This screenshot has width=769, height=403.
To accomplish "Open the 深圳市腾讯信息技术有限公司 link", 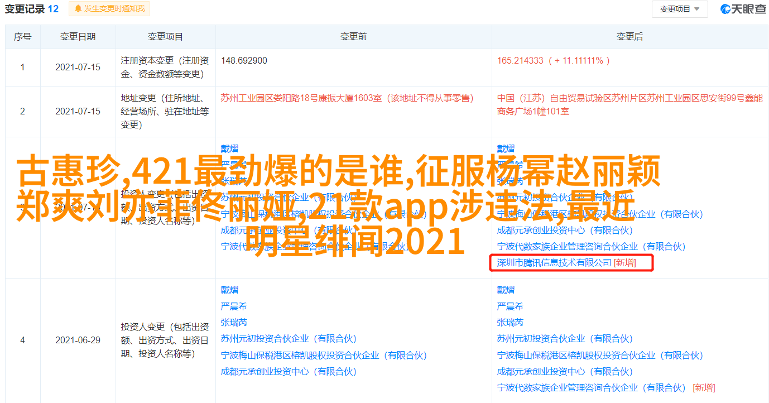I will point(555,262).
